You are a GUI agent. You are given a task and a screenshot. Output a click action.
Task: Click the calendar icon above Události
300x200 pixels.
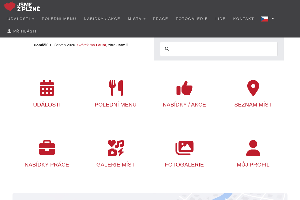tap(47, 88)
